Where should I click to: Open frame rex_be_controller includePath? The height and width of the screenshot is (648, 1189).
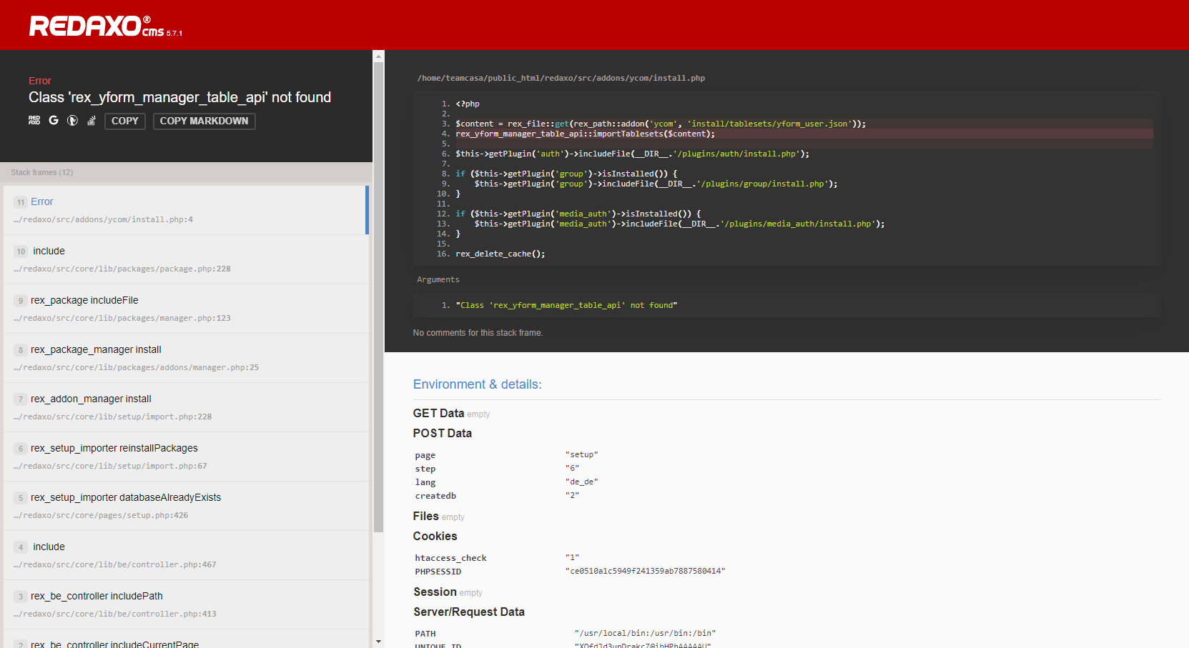click(x=186, y=604)
